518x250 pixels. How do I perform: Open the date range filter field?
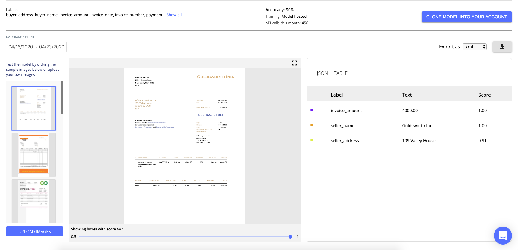tap(36, 47)
